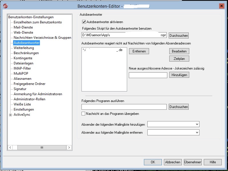Open the Zeitplan schedule
The height and width of the screenshot is (171, 228).
pyautogui.click(x=179, y=59)
